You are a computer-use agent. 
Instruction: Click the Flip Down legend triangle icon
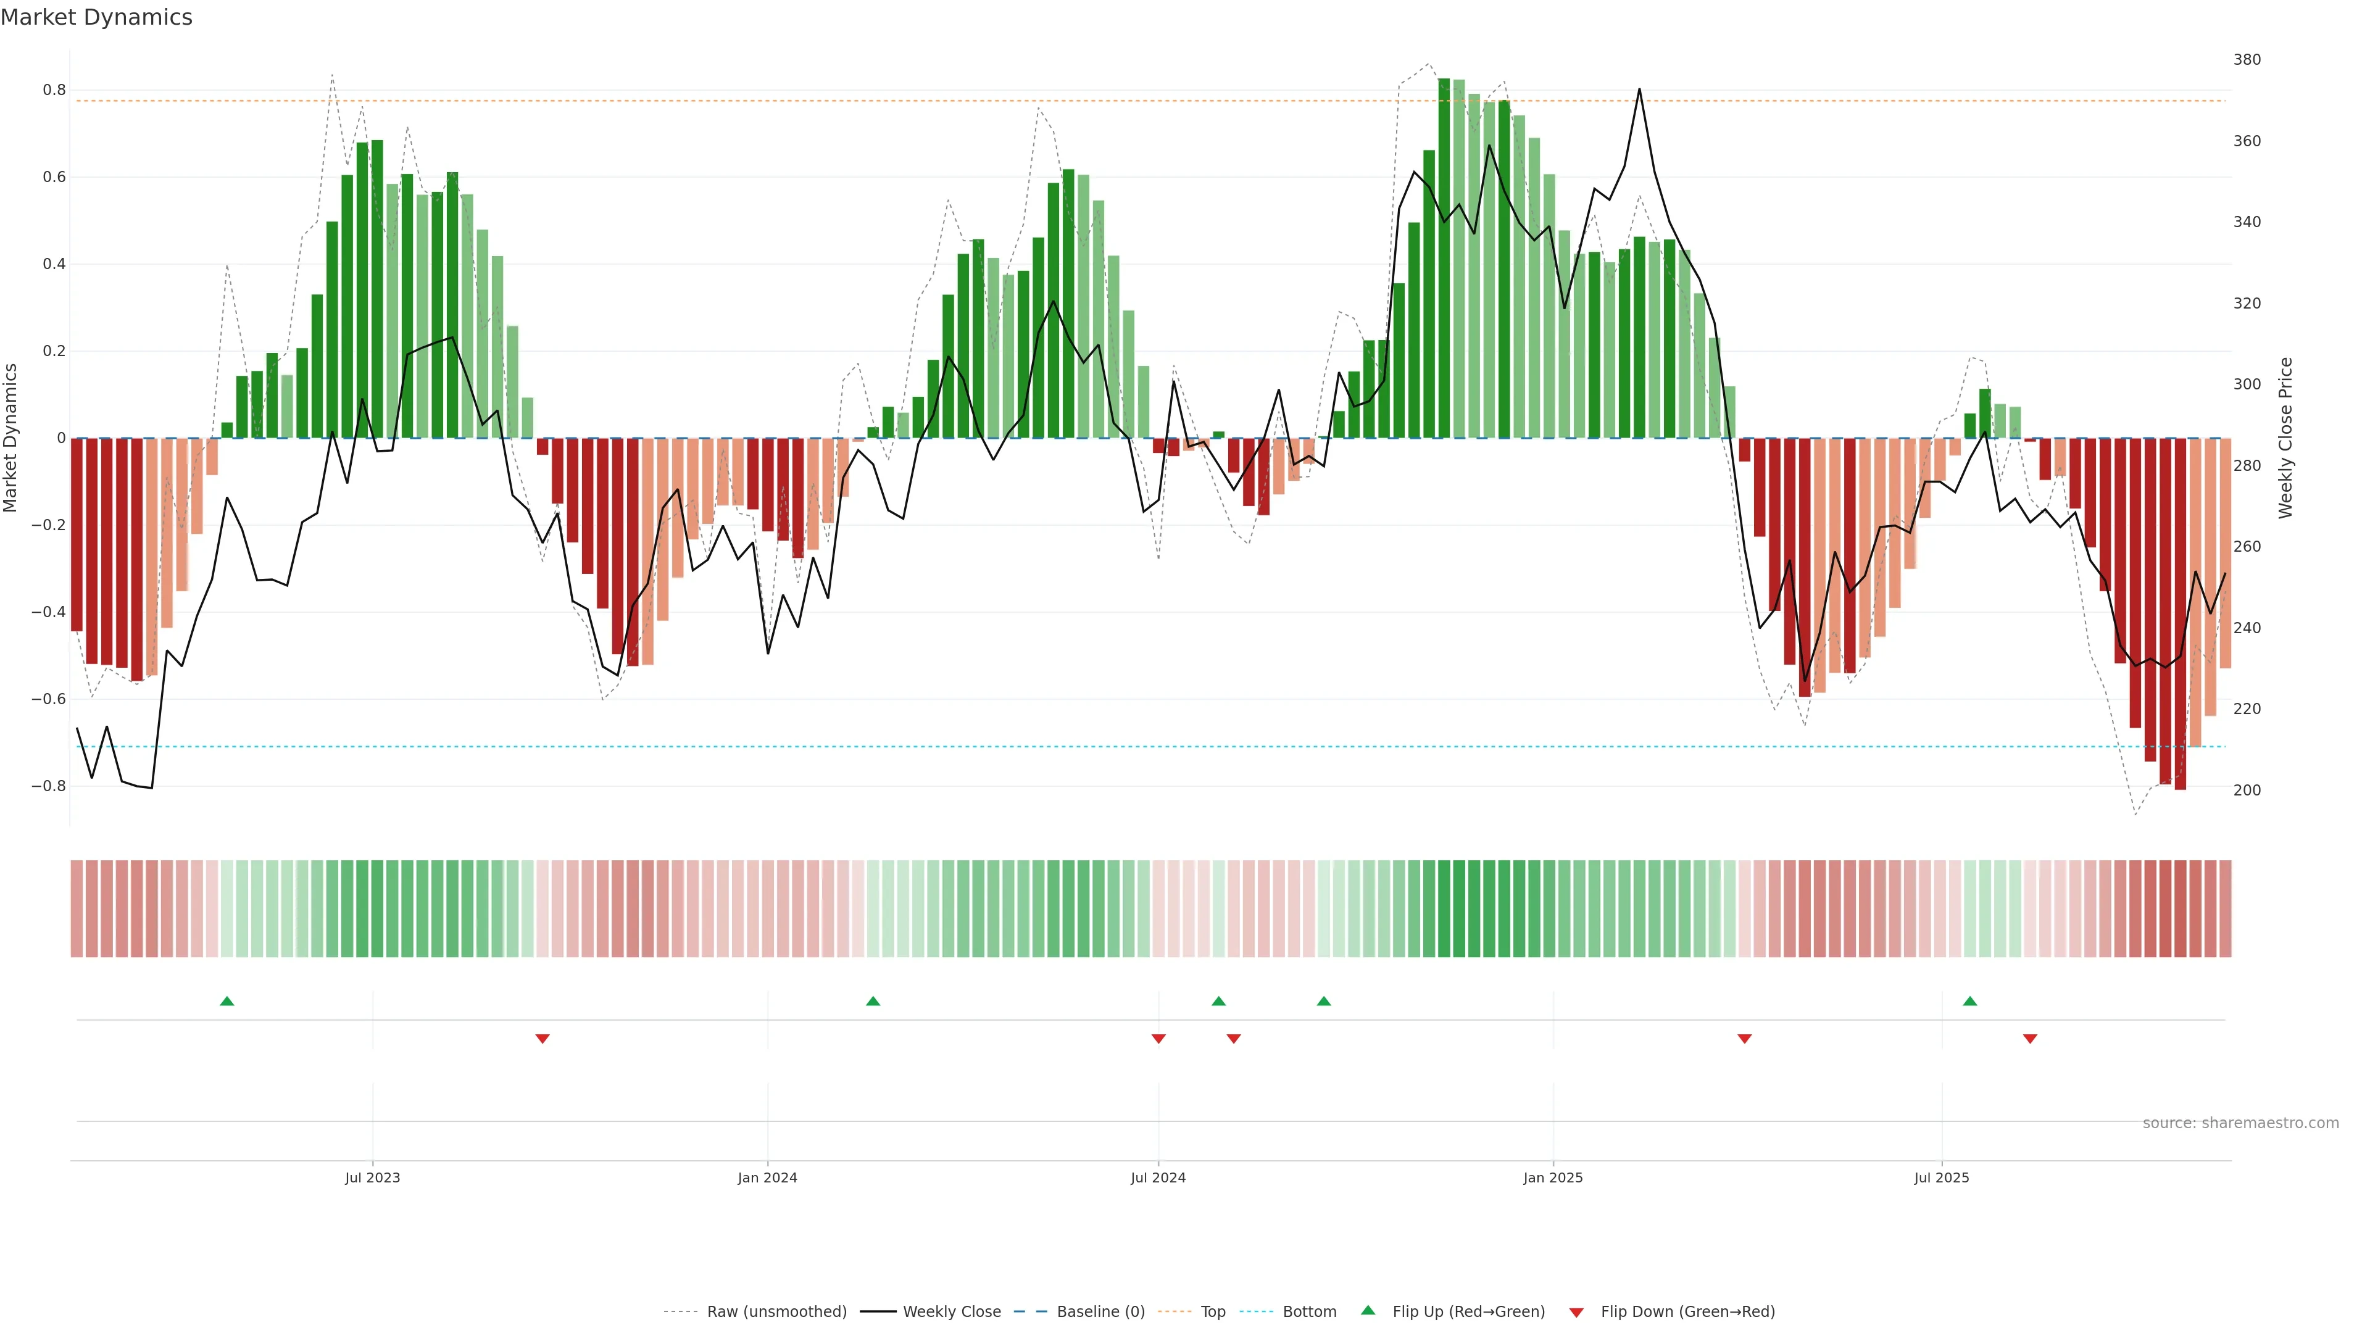1576,1312
